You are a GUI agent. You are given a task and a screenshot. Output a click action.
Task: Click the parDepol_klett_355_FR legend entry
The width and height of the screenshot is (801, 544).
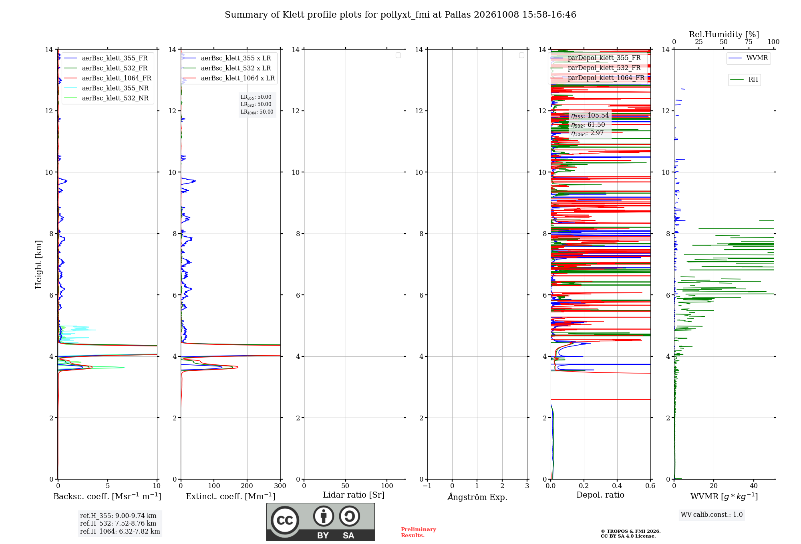coord(596,58)
